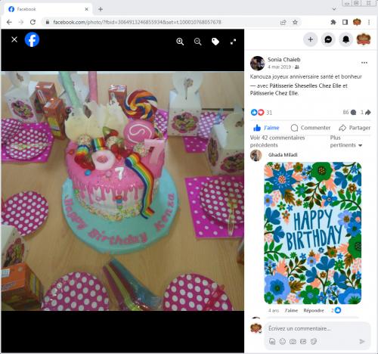378x354 pixels.
Task: Click the birthday cake photo
Action: (122, 191)
